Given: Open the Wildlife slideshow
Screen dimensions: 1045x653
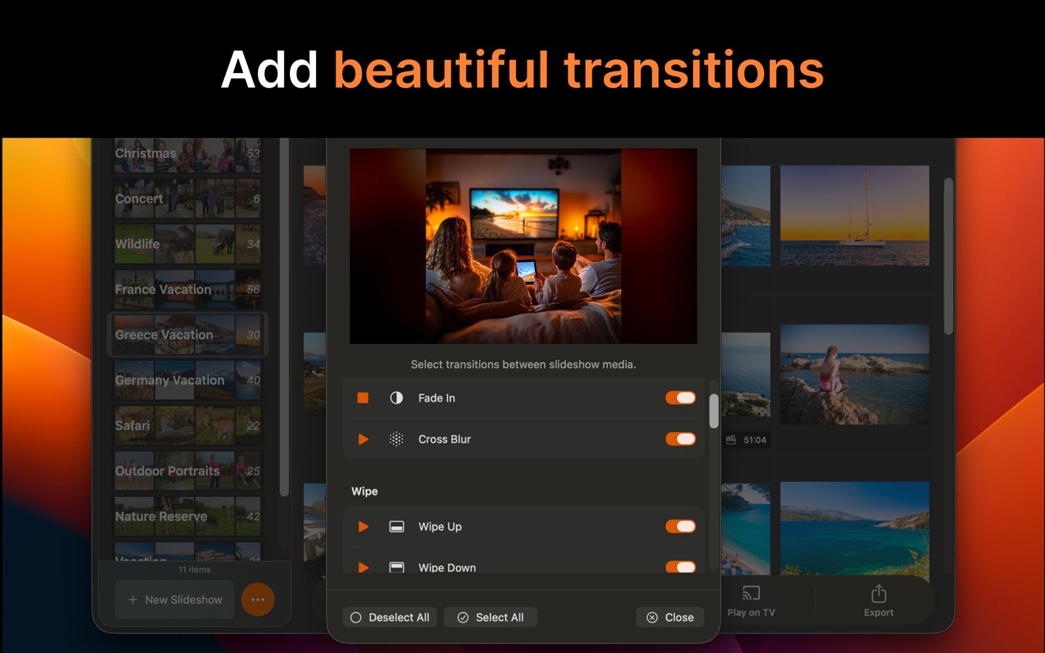Looking at the screenshot, I should pyautogui.click(x=187, y=244).
